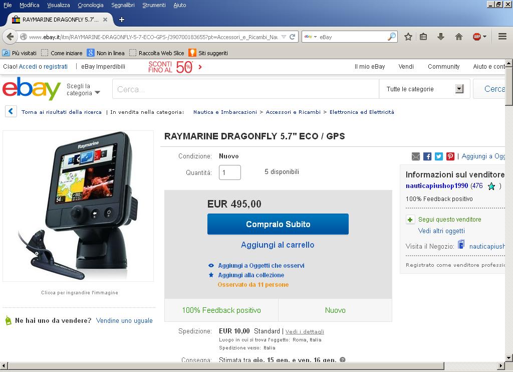Click the browser address bar
The height and width of the screenshot is (372, 513).
tap(153, 37)
